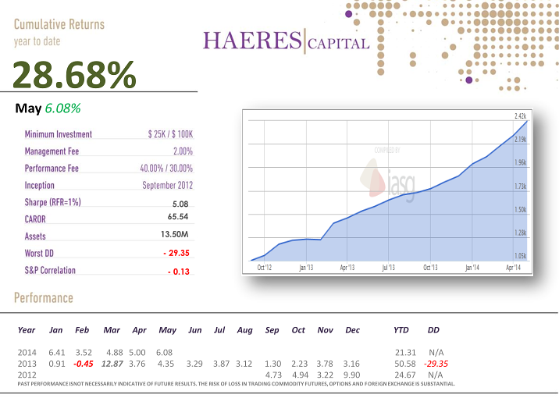Click the 'Sharpe (RFR=1%)' label
The width and height of the screenshot is (559, 398).
53,202
